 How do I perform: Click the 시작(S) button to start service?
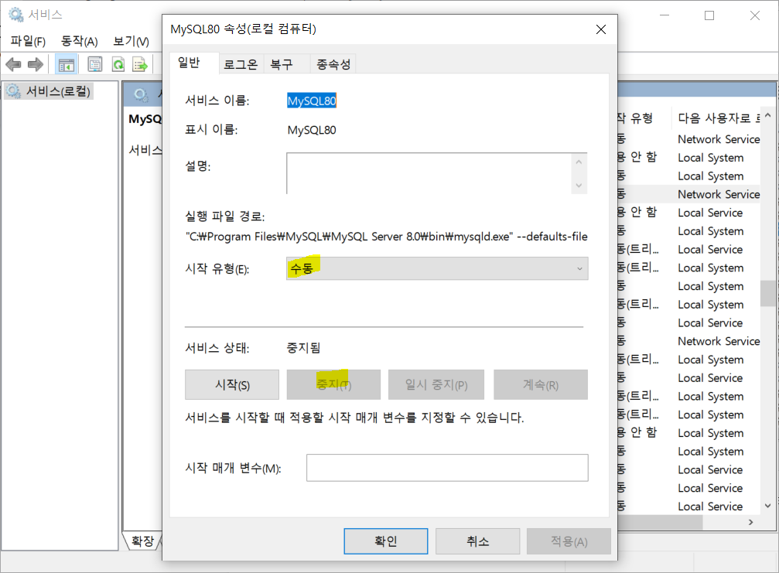click(x=232, y=385)
